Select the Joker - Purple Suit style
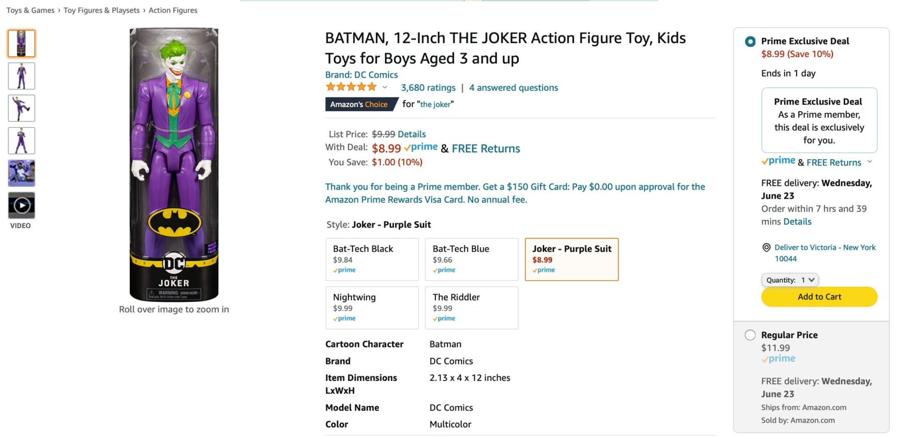Image resolution: width=900 pixels, height=438 pixels. coord(572,259)
